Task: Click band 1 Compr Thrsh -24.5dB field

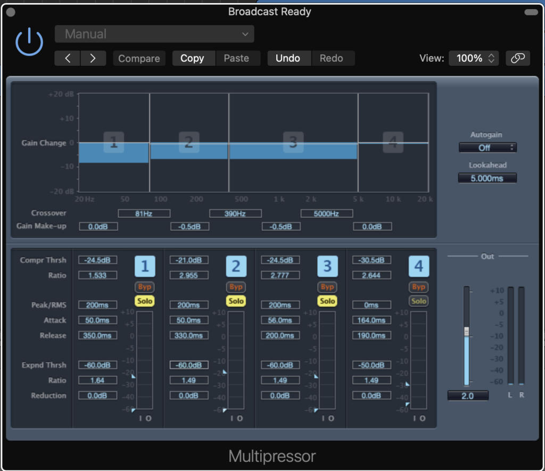Action: point(98,260)
